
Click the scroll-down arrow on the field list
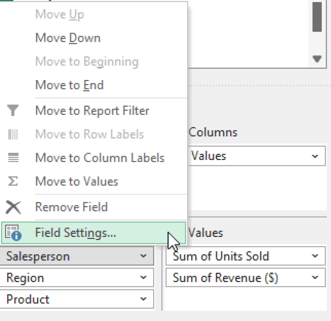317,58
